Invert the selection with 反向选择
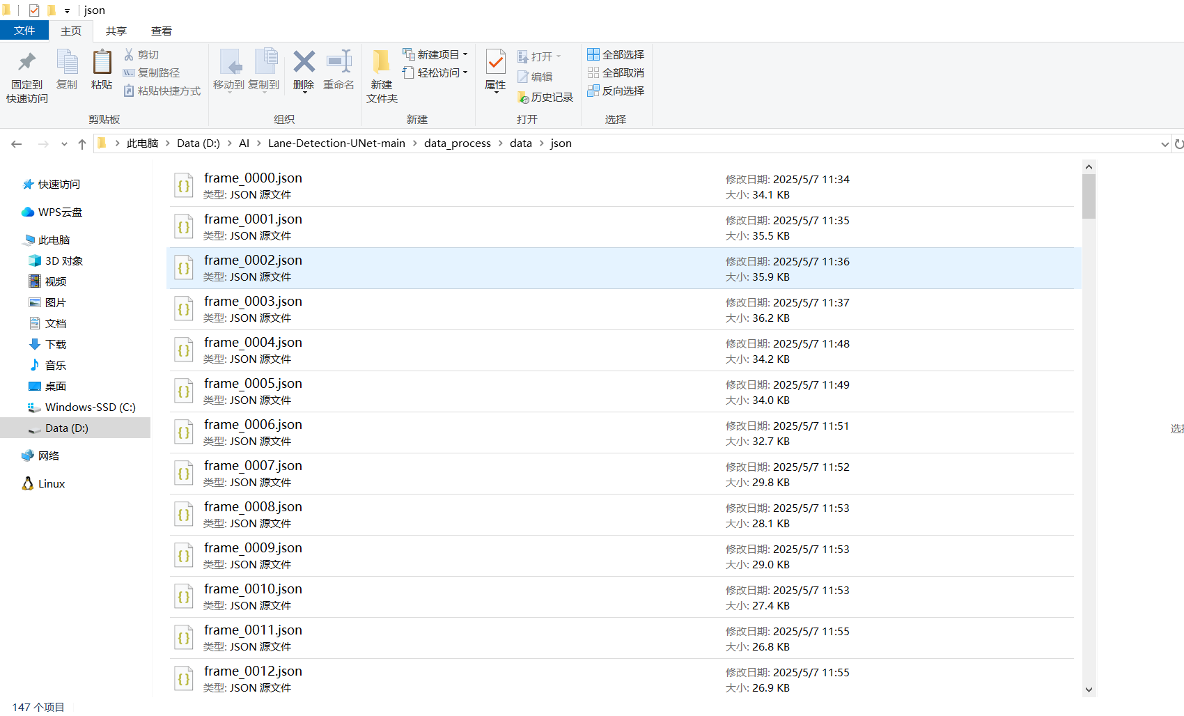 (x=616, y=91)
